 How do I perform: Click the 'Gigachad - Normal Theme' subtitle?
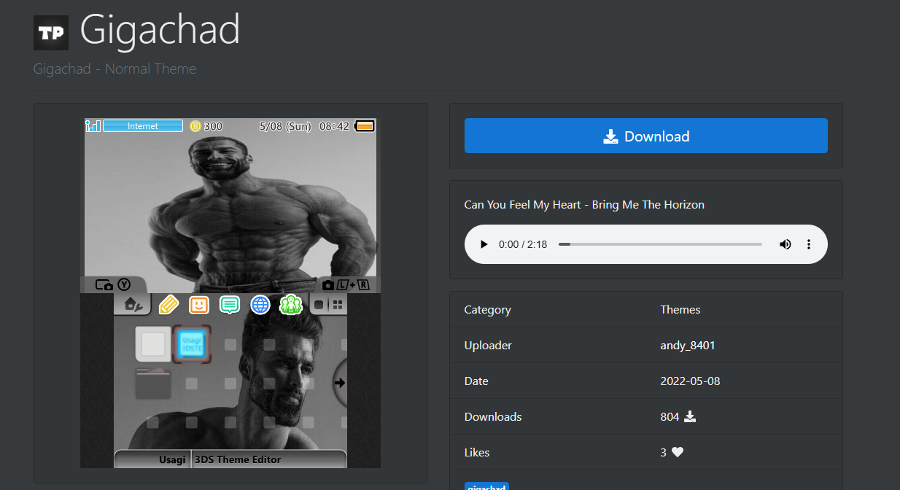[115, 69]
